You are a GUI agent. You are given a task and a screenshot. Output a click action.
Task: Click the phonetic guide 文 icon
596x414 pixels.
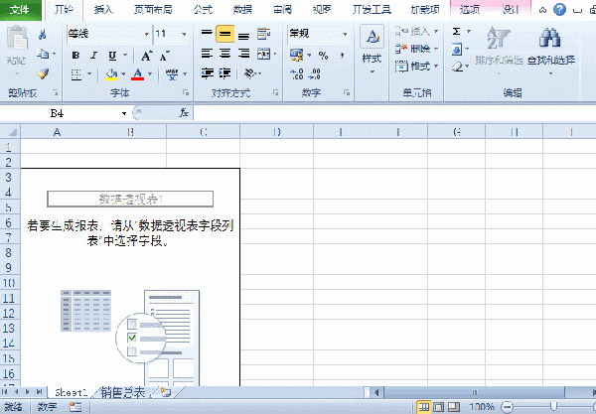click(x=172, y=74)
